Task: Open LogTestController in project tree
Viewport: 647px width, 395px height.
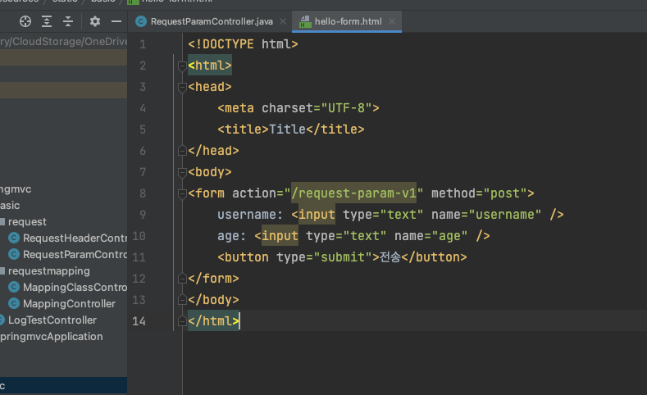Action: pos(52,320)
